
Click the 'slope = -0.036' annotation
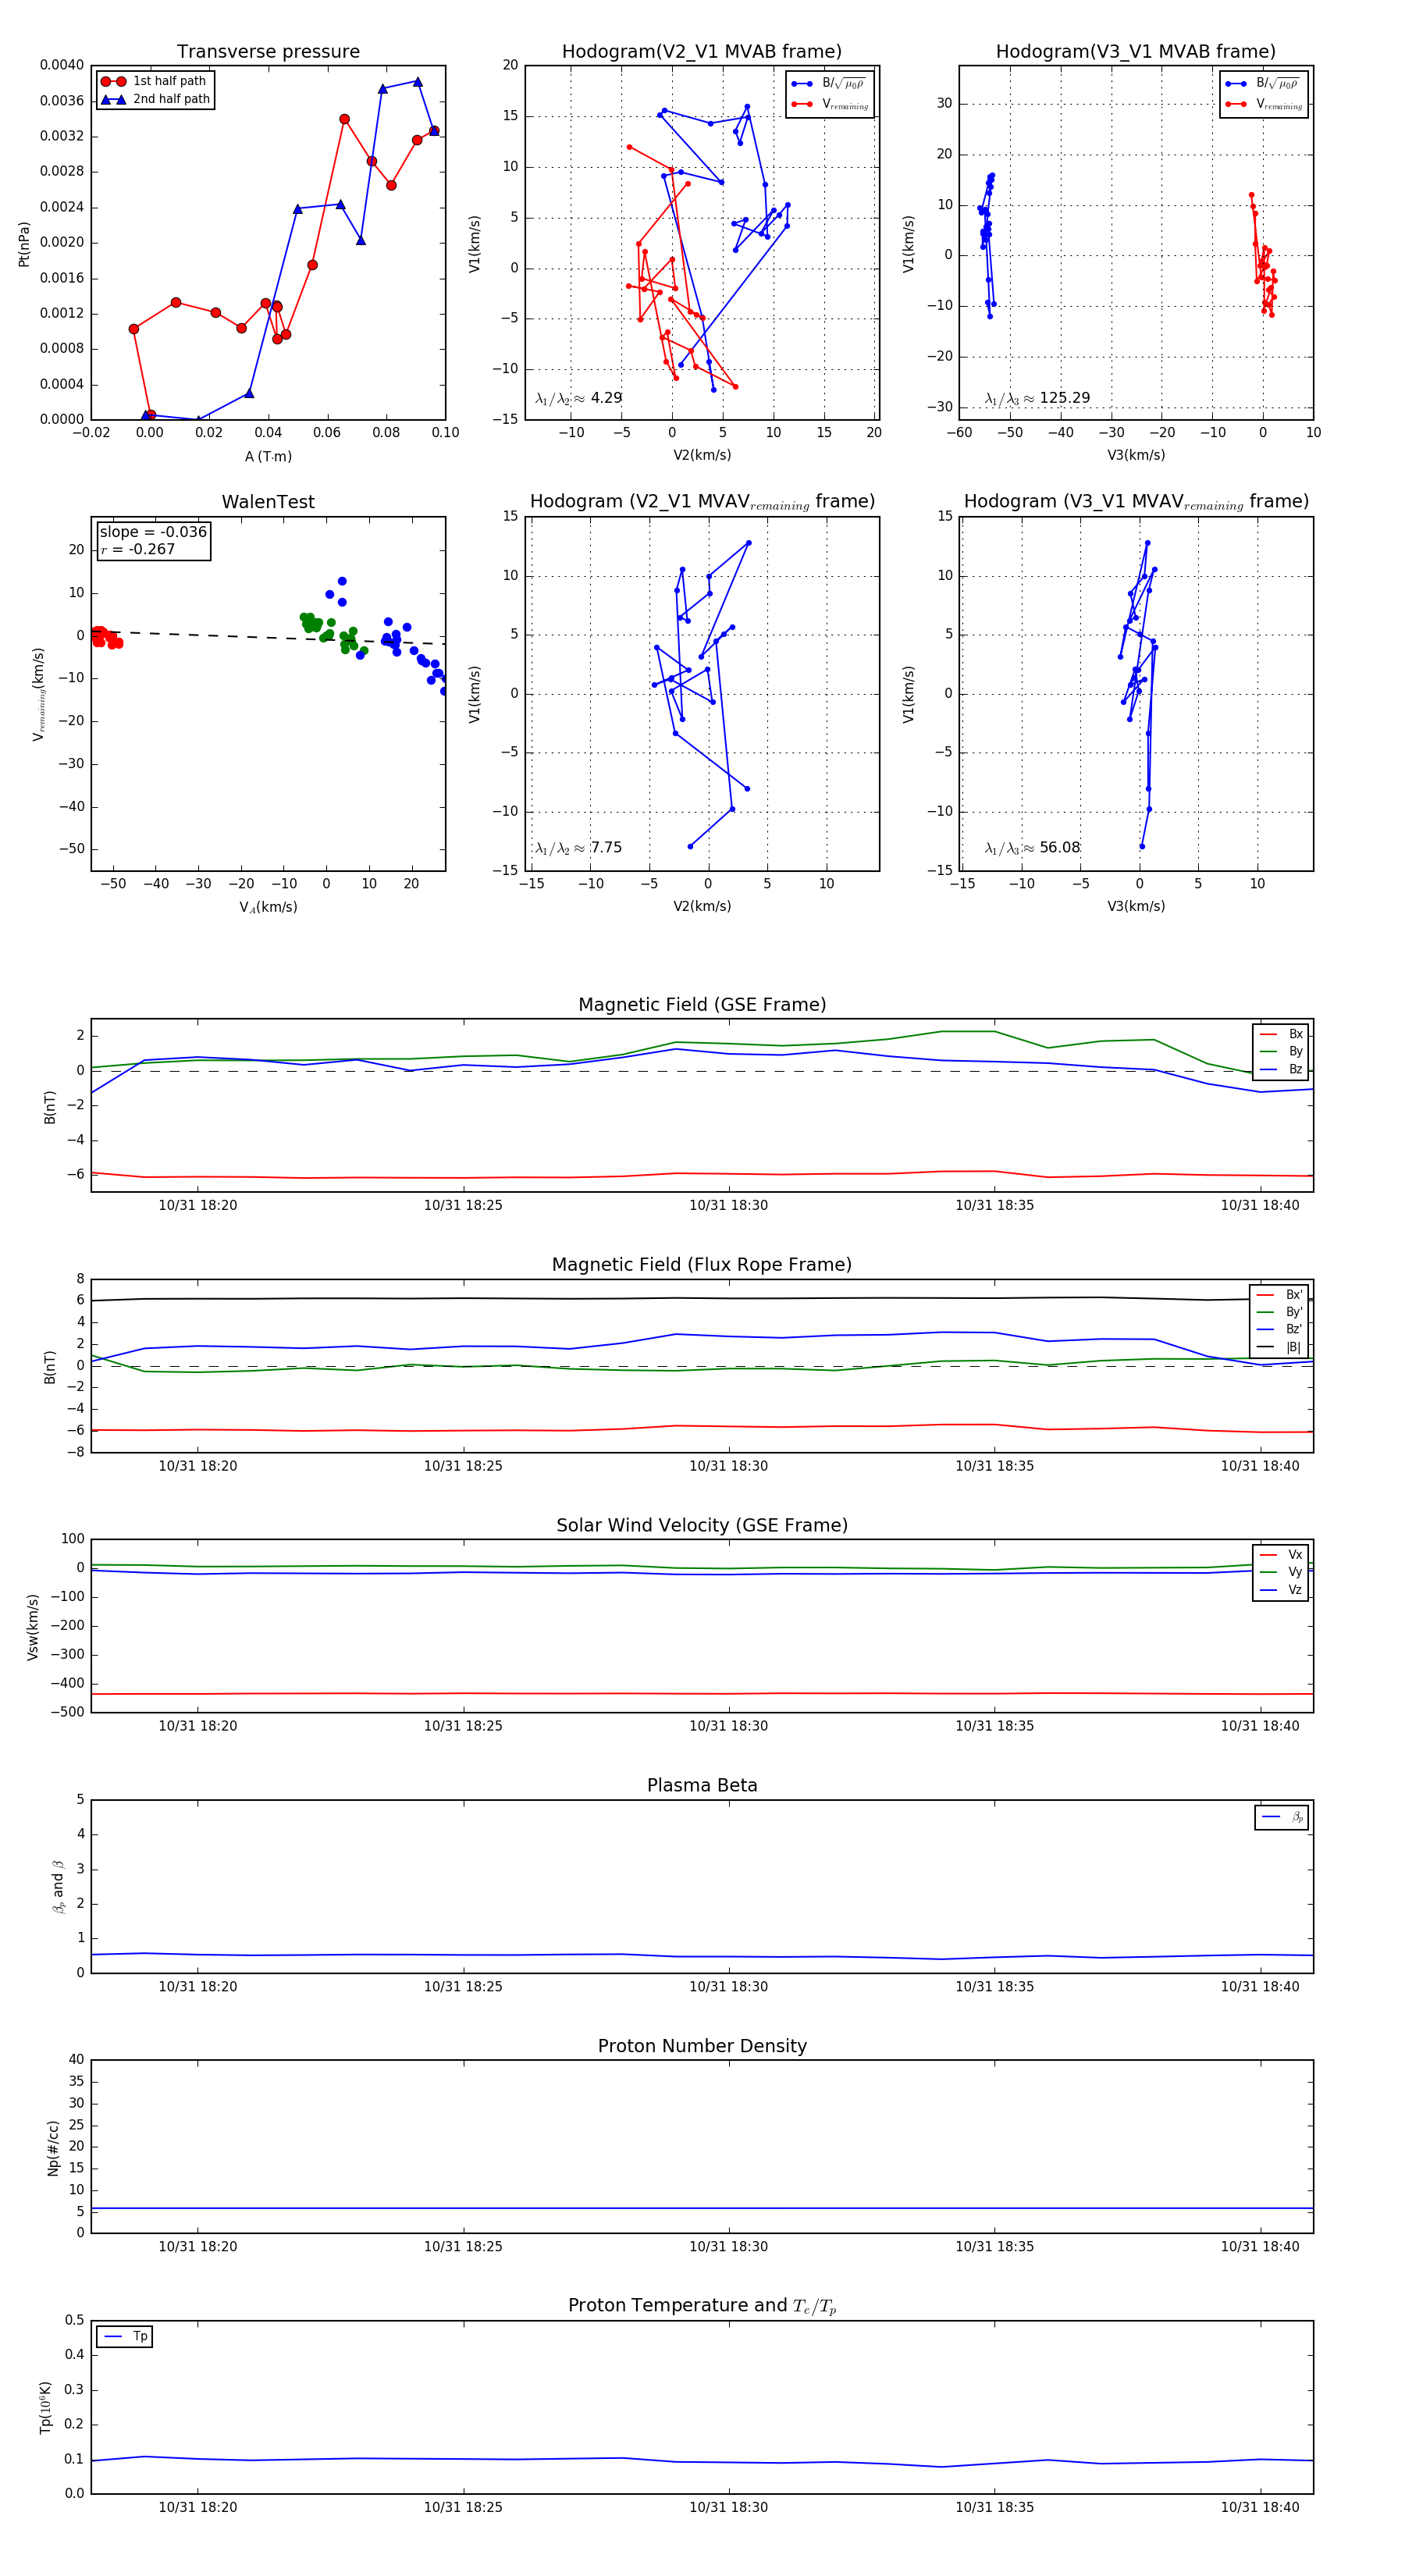coord(153,532)
